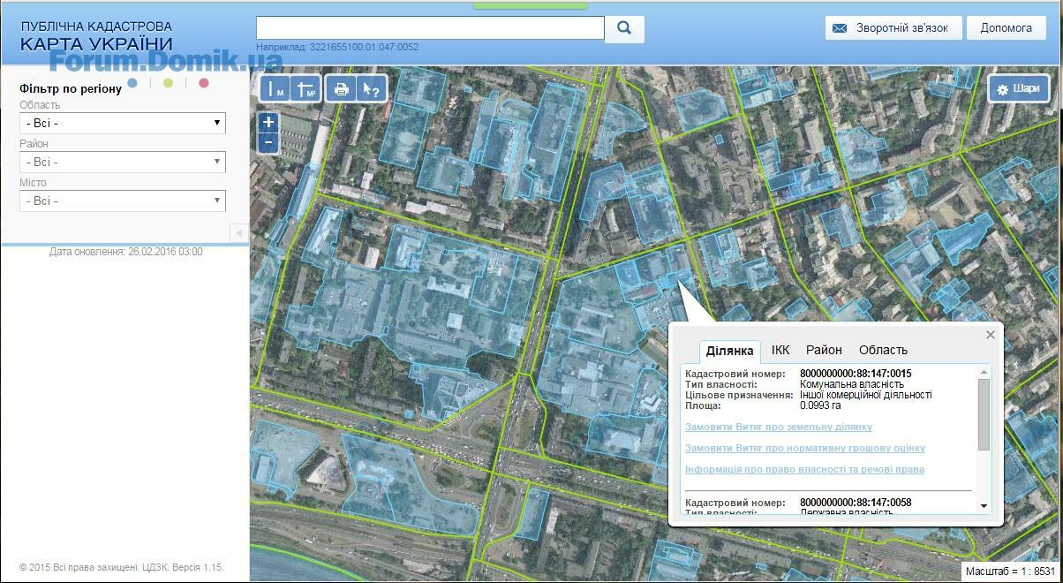
Task: Open Зворотній зв'язок feedback form
Action: [893, 28]
